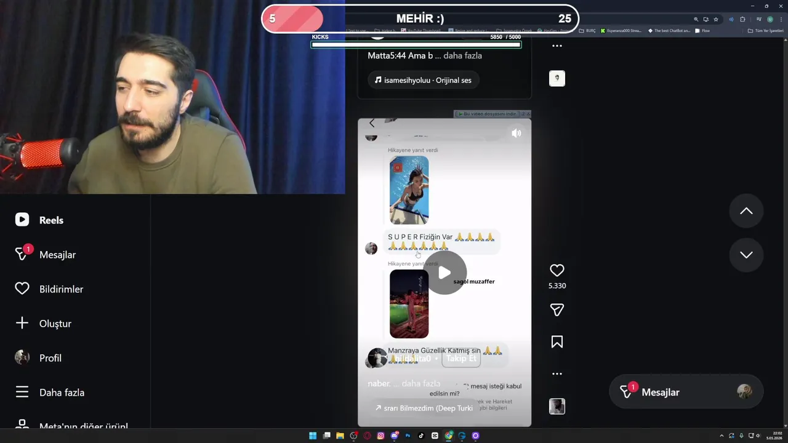The height and width of the screenshot is (443, 788).
Task: Click the bikini story thumbnail in reel
Action: pyautogui.click(x=409, y=190)
